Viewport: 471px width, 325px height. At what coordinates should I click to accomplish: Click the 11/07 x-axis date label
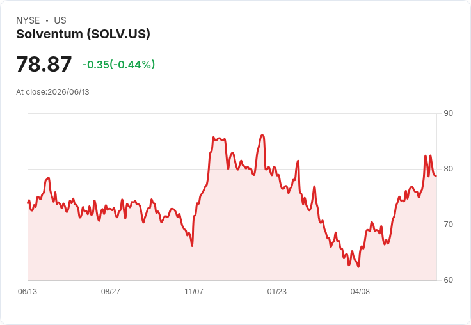coord(194,292)
